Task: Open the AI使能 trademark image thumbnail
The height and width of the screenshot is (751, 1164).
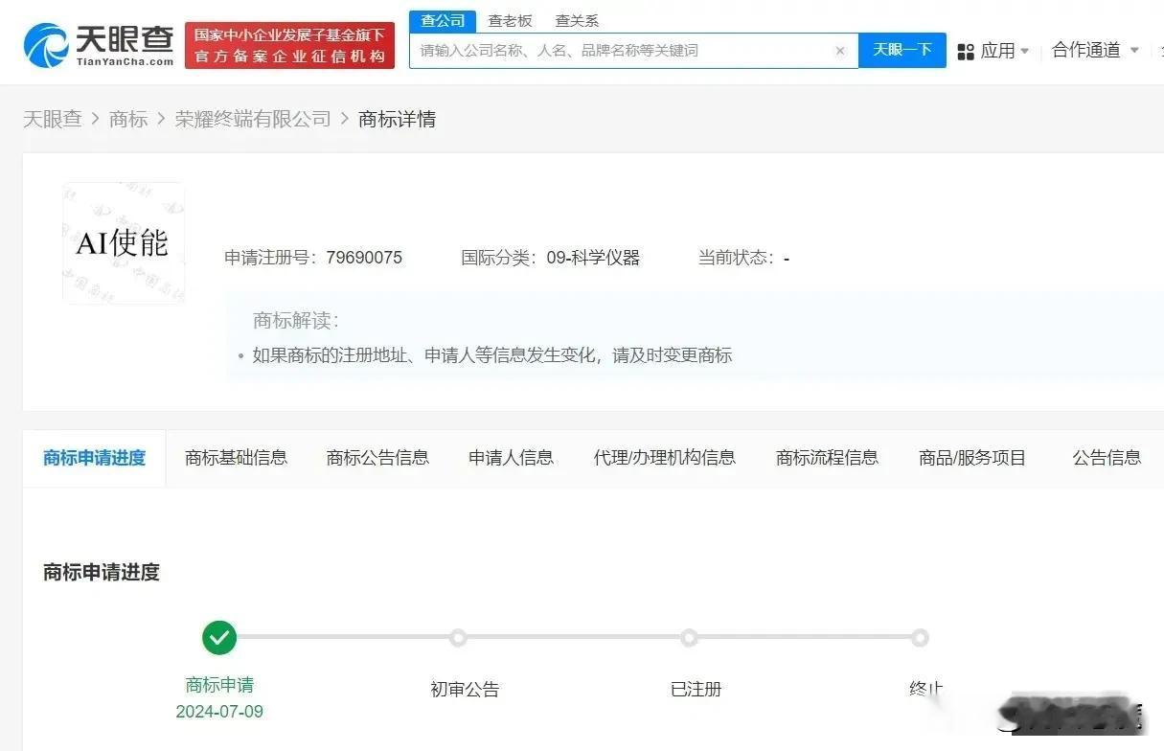Action: pyautogui.click(x=123, y=243)
